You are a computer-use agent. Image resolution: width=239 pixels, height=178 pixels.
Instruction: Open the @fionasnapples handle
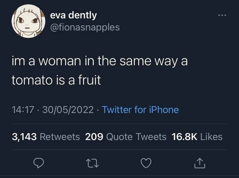click(x=85, y=27)
